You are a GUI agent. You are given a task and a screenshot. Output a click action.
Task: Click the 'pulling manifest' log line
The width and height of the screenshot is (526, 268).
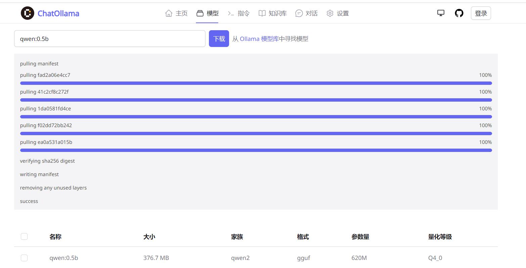pos(39,64)
